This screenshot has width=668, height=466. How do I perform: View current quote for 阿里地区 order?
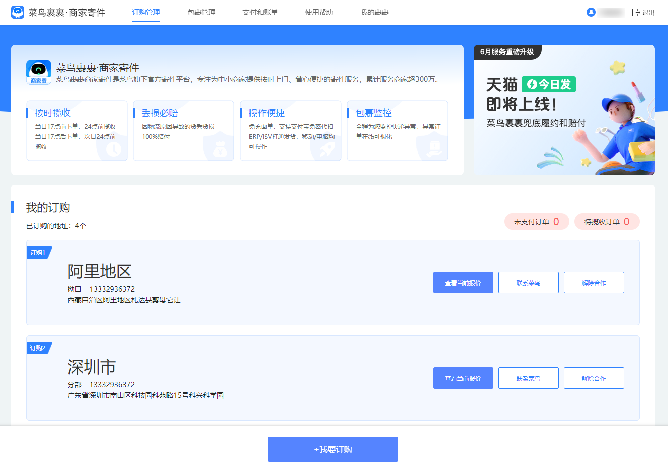click(x=463, y=283)
